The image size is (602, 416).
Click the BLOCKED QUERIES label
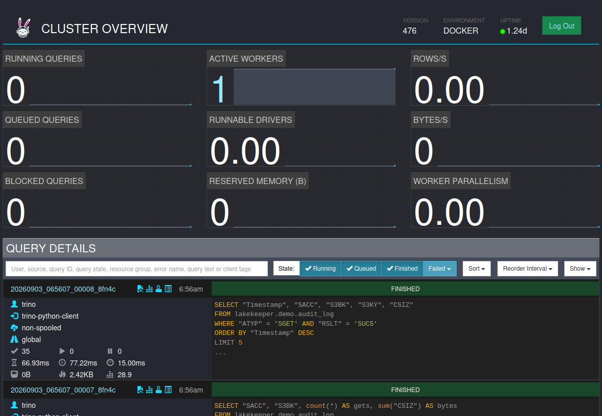(44, 181)
